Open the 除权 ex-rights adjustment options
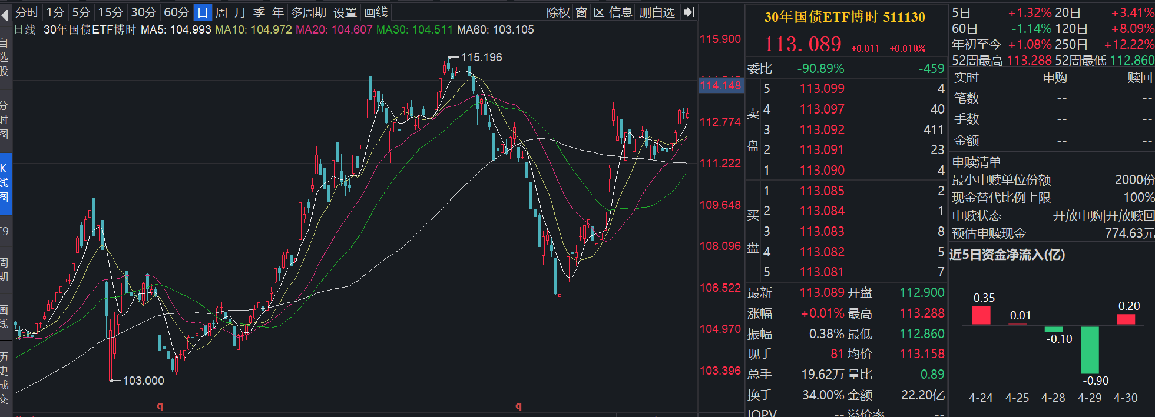This screenshot has width=1155, height=417. pyautogui.click(x=558, y=12)
